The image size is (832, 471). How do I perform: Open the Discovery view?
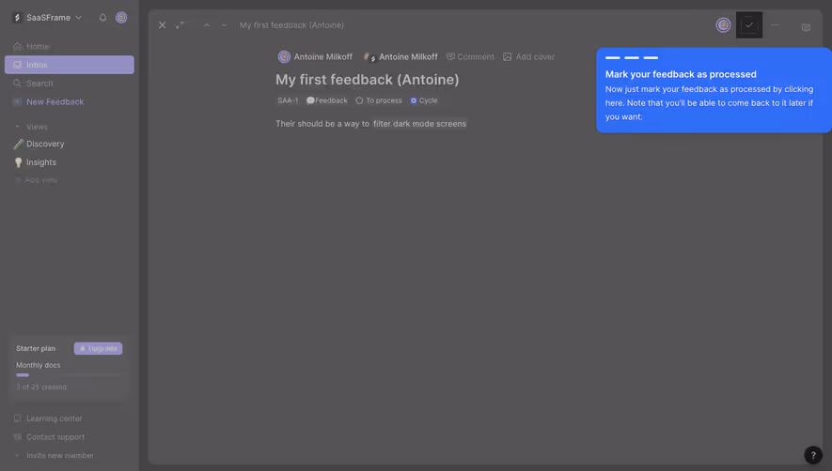tap(45, 144)
